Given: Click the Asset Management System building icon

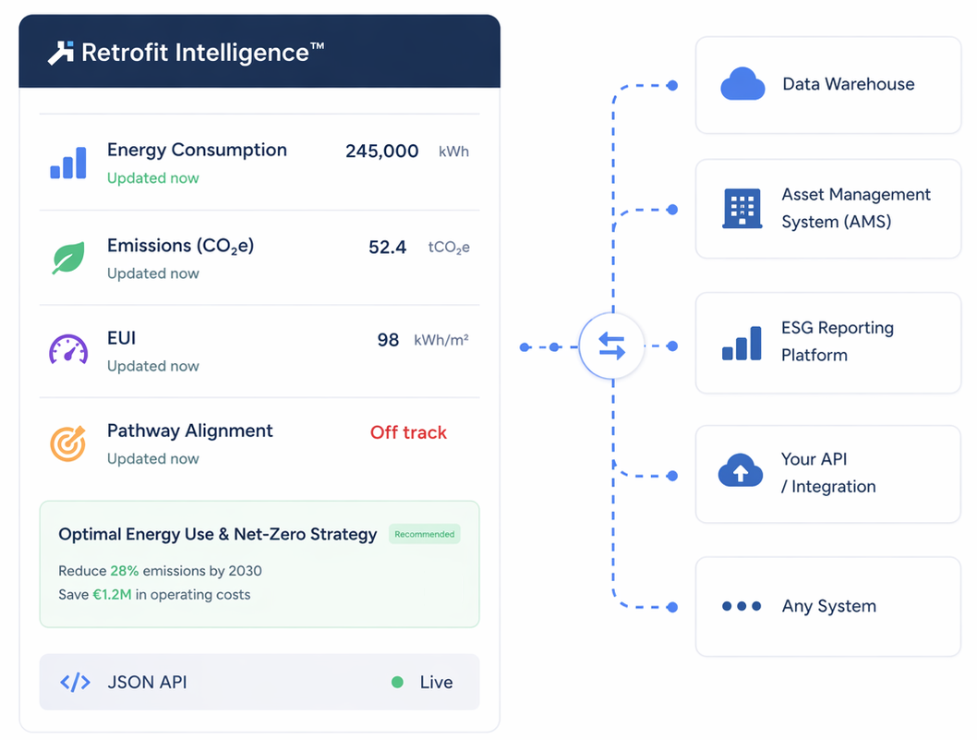Looking at the screenshot, I should [742, 209].
